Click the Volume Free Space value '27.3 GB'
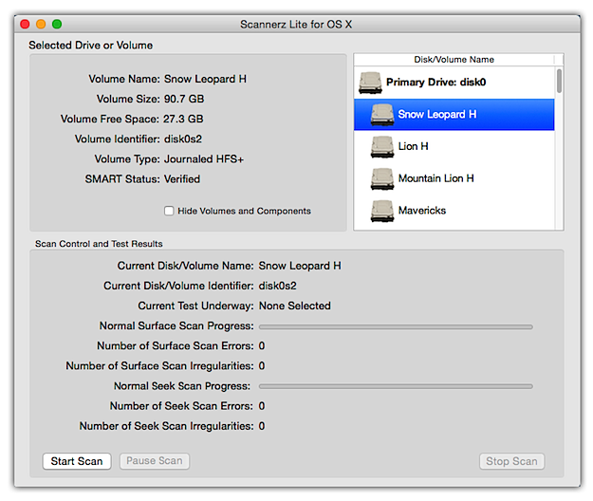 coord(183,120)
